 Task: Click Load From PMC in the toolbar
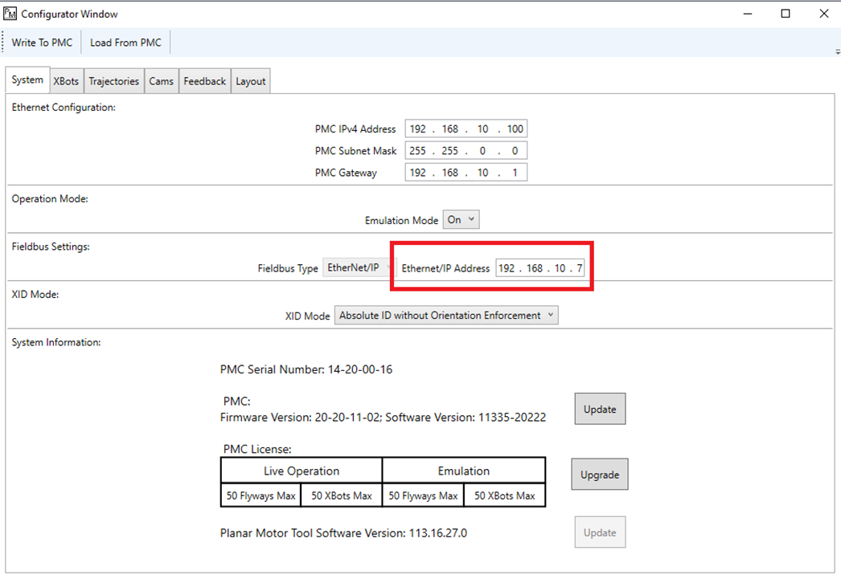(125, 43)
